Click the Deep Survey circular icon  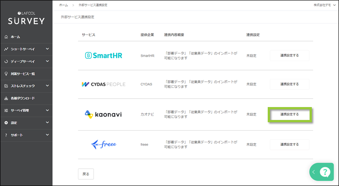6,61
